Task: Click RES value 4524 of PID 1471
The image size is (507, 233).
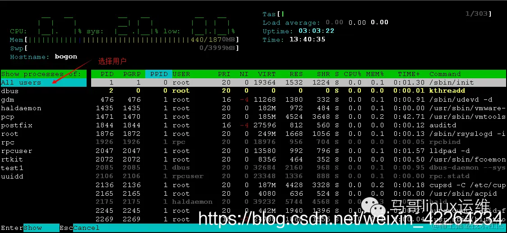Action: (294, 116)
